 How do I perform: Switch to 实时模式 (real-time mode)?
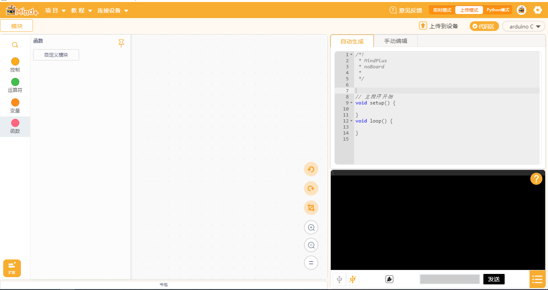coord(442,10)
